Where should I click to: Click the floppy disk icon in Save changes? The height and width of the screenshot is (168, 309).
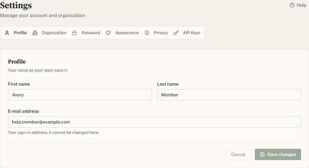[x=262, y=154]
